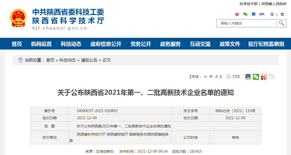The width and height of the screenshot is (291, 155).
Task: Click the keyword search input field
Action: coord(246,23)
